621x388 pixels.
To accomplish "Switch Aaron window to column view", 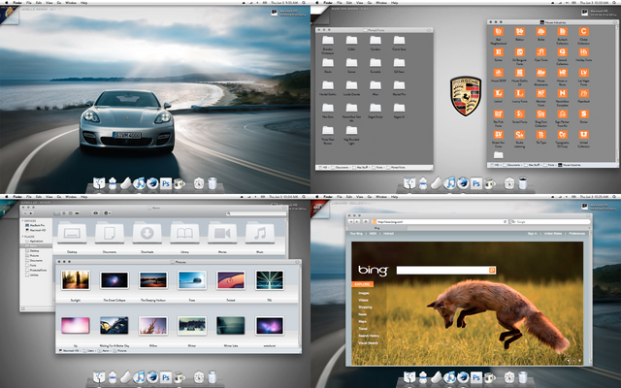I will (70, 213).
